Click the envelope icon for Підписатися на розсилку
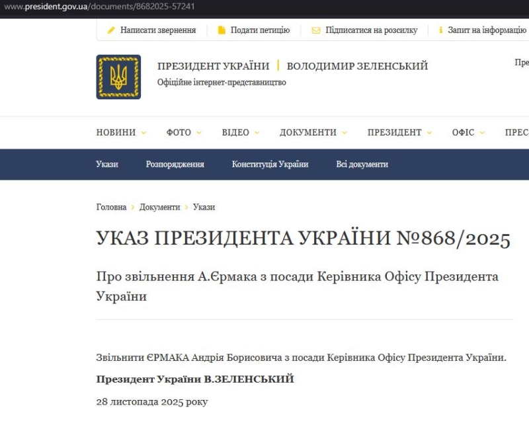 click(x=316, y=30)
